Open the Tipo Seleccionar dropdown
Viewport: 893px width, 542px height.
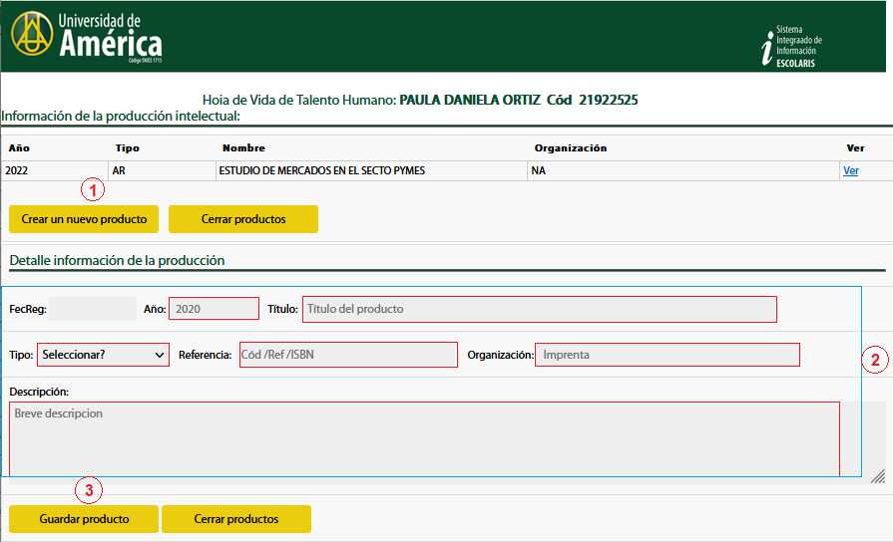[103, 355]
